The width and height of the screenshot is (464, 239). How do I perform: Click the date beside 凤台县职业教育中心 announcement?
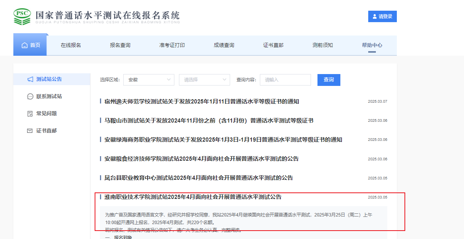377,178
